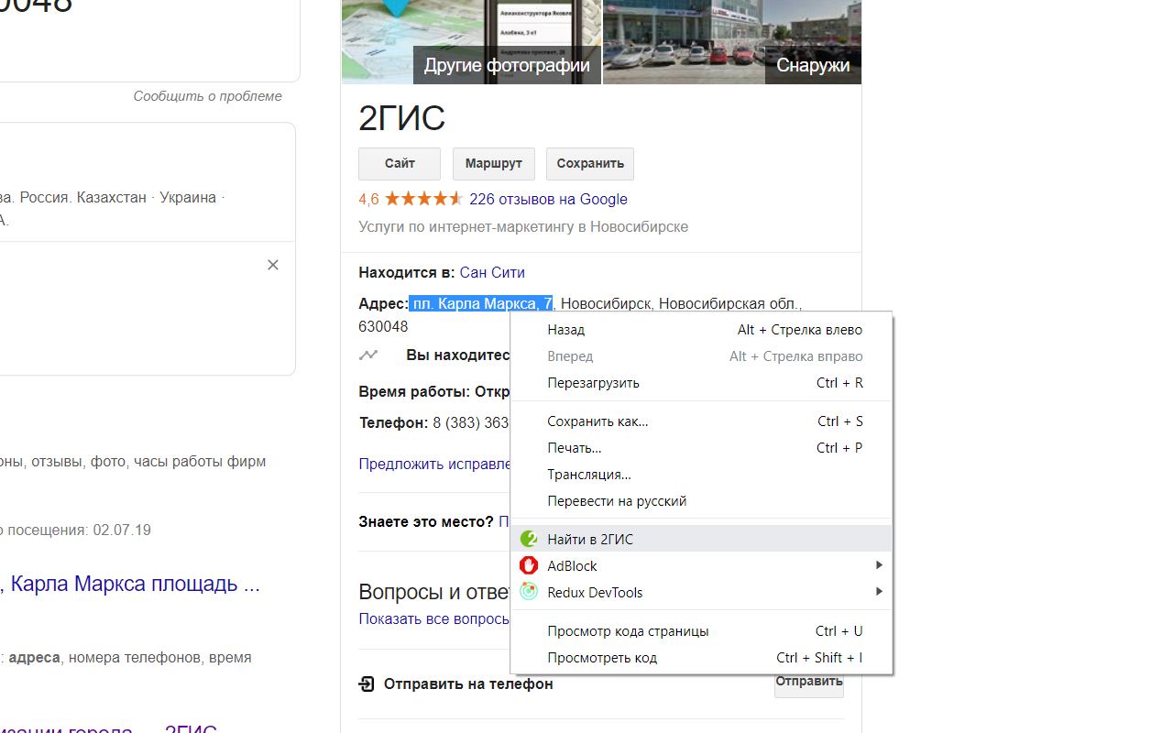This screenshot has width=1173, height=733.
Task: Follow the Сан Сити link
Action: pos(492,271)
